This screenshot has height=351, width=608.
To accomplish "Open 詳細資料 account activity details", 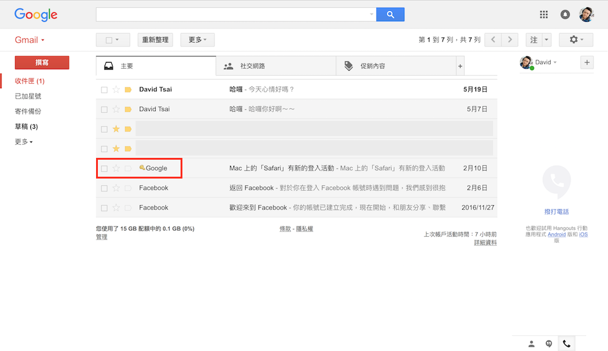I will [485, 243].
